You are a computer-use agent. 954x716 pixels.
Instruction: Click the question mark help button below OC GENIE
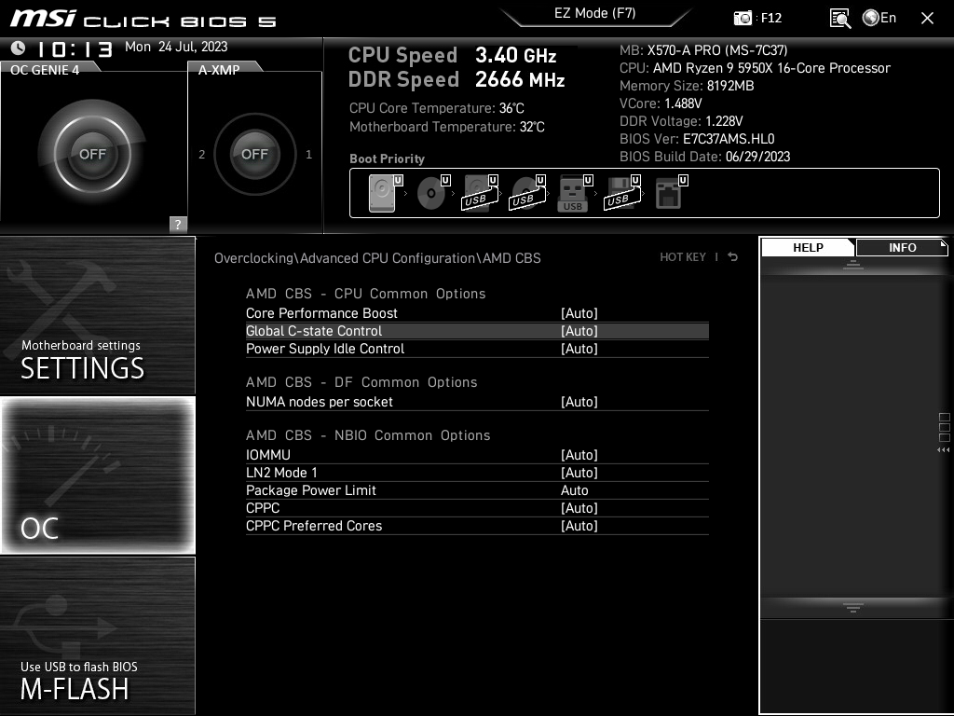click(x=178, y=224)
